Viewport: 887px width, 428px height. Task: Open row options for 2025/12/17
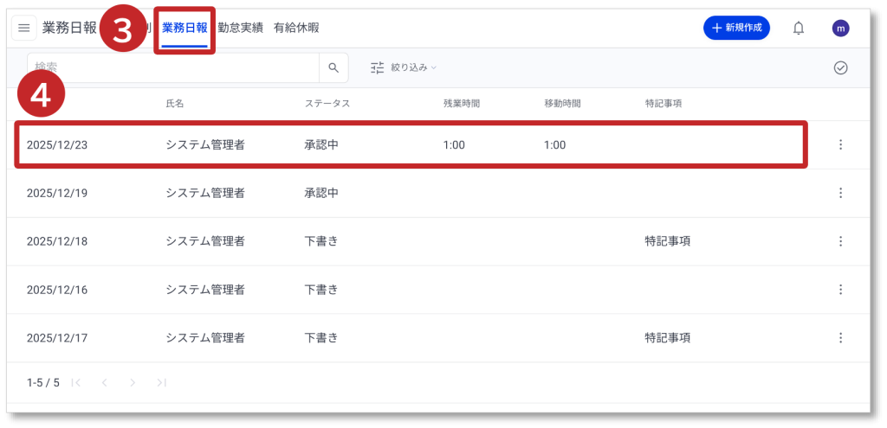point(840,337)
